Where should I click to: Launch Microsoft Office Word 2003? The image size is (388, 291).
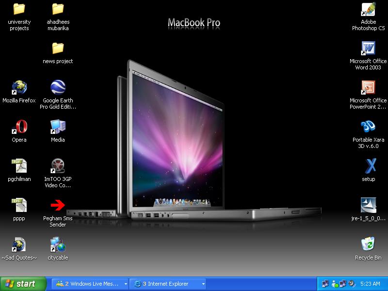coord(368,49)
